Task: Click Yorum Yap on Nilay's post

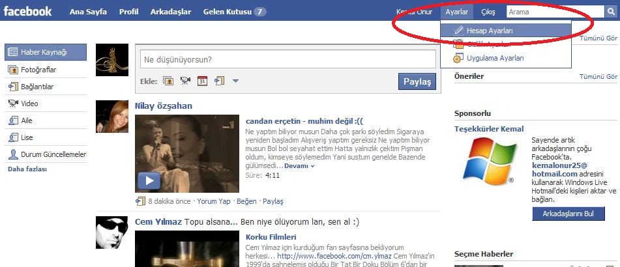Action: click(x=214, y=201)
